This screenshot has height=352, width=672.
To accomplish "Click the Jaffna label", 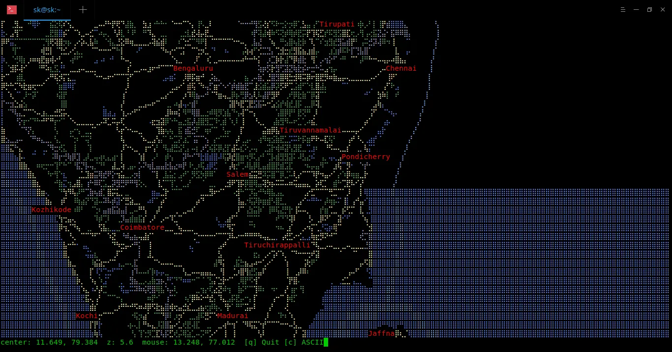I will pos(381,334).
